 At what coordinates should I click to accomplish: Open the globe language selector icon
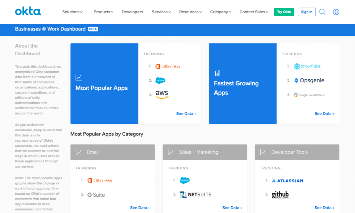(x=336, y=12)
